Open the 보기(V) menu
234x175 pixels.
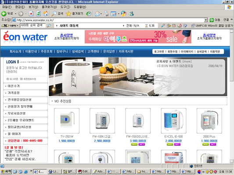point(33,7)
